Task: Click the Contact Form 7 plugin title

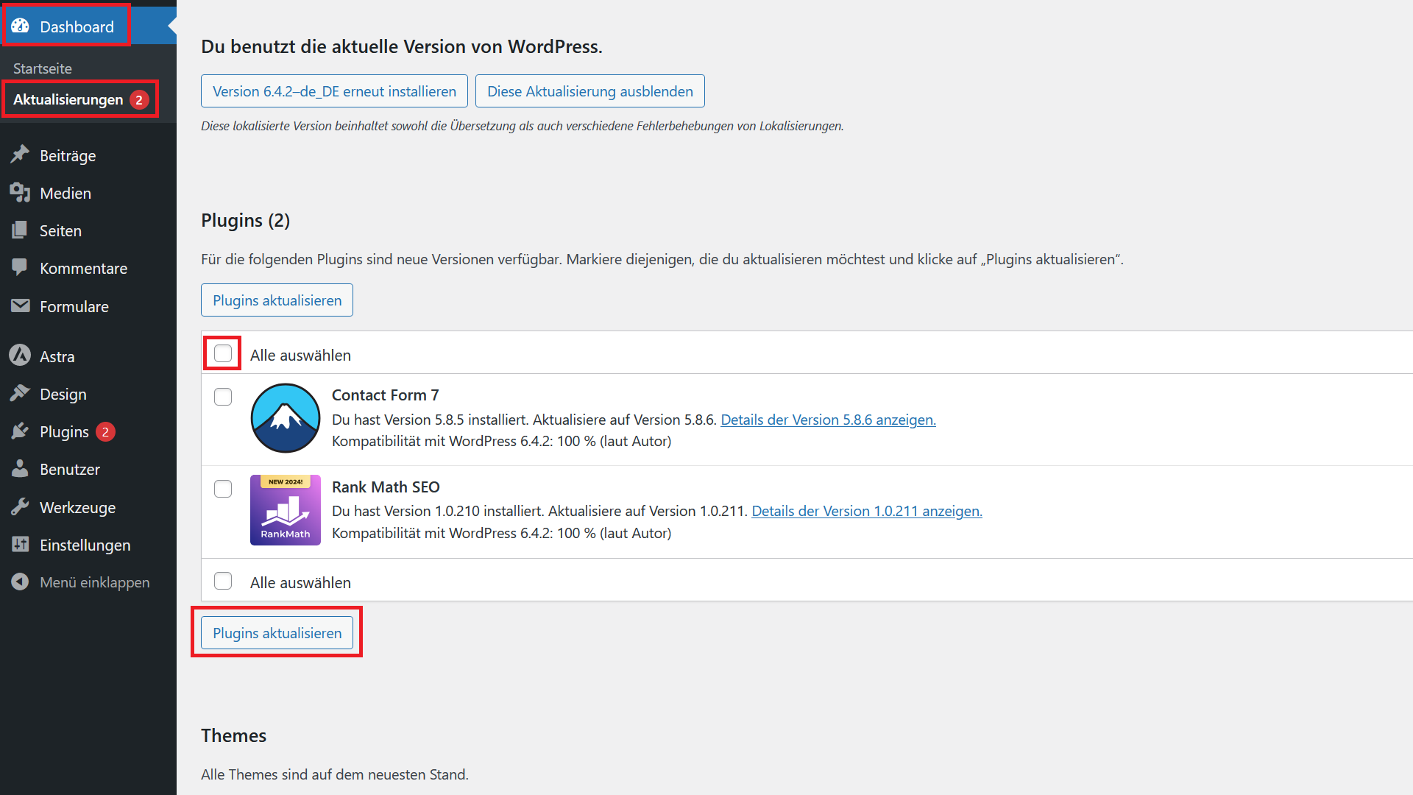Action: tap(386, 395)
